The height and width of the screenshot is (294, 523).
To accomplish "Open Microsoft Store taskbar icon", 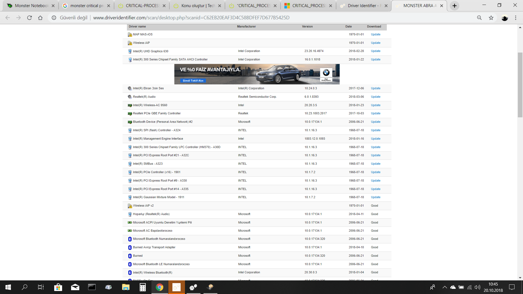I will 58,287.
